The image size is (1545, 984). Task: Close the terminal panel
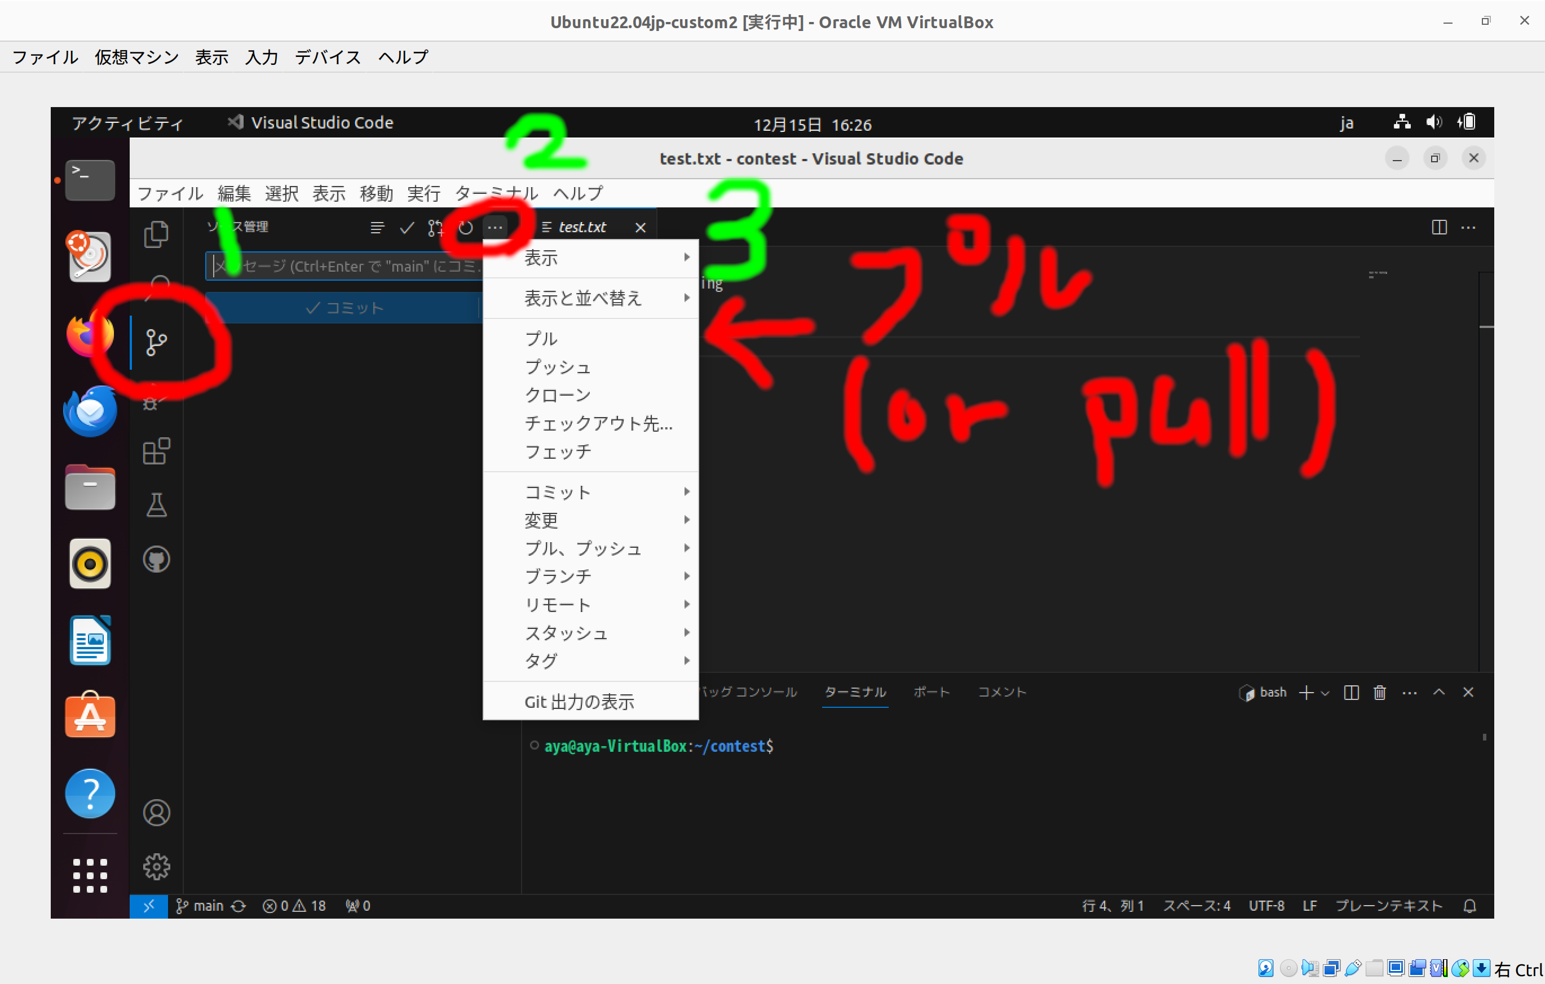pos(1468,692)
